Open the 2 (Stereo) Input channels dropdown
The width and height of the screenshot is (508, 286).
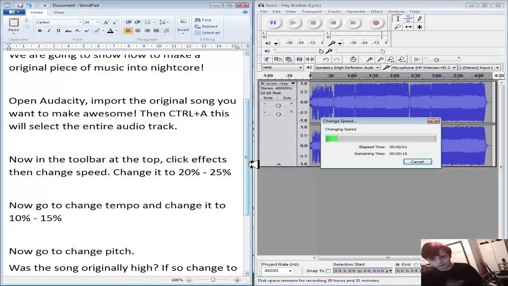tap(498, 68)
